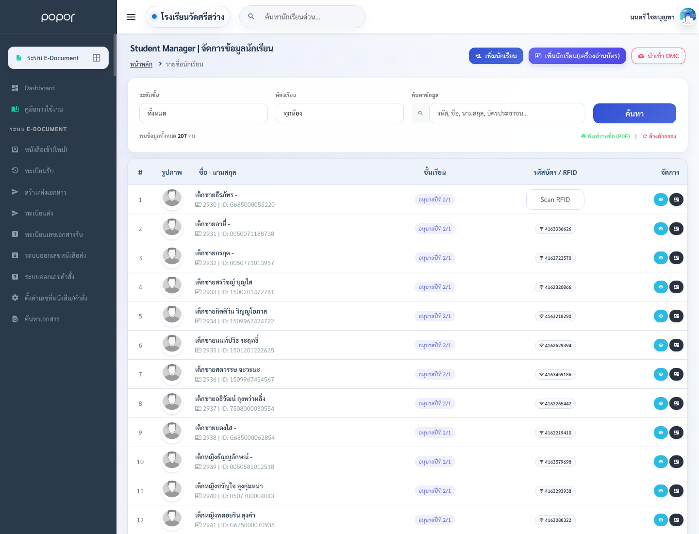Click the eye view icon for row 1
Viewport: 699px width, 534px height.
[x=661, y=200]
